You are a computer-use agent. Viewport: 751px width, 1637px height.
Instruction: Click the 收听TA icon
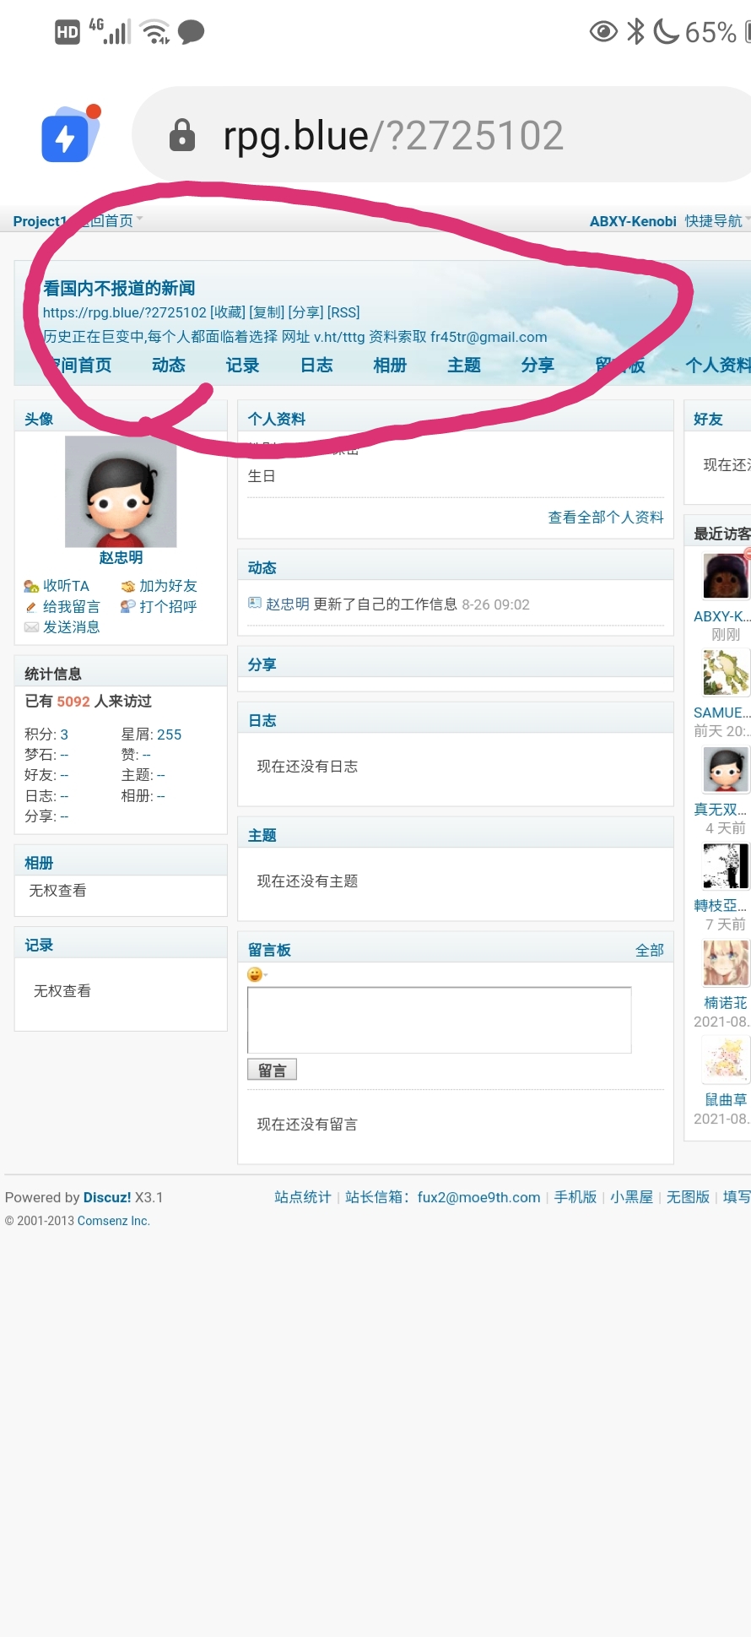(x=31, y=586)
